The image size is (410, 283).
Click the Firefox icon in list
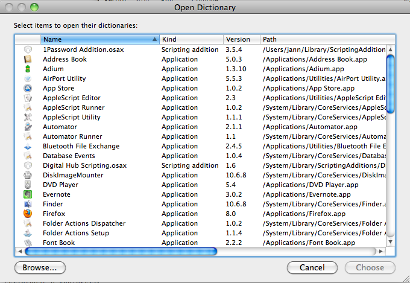(28, 214)
